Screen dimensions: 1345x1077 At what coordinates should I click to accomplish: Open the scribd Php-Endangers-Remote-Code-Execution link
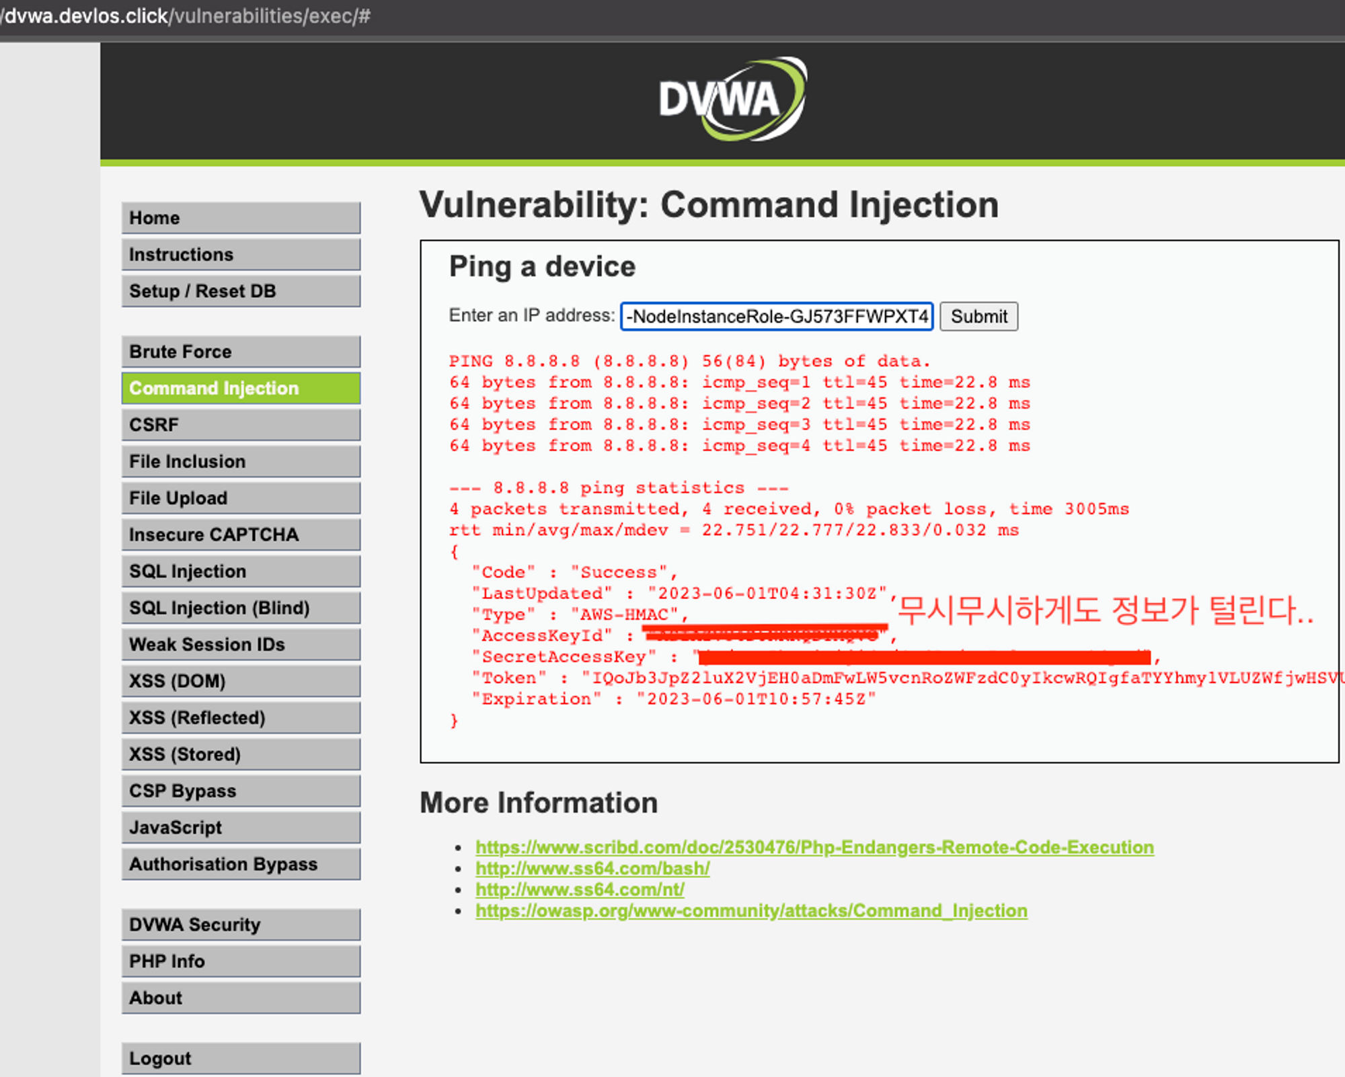[814, 847]
